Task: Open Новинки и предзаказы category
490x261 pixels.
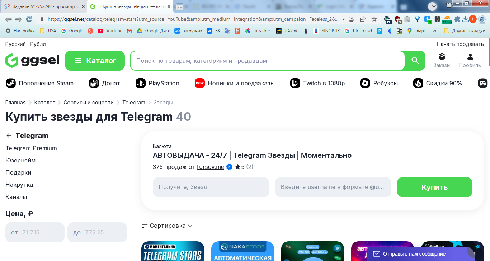Action: tap(235, 83)
